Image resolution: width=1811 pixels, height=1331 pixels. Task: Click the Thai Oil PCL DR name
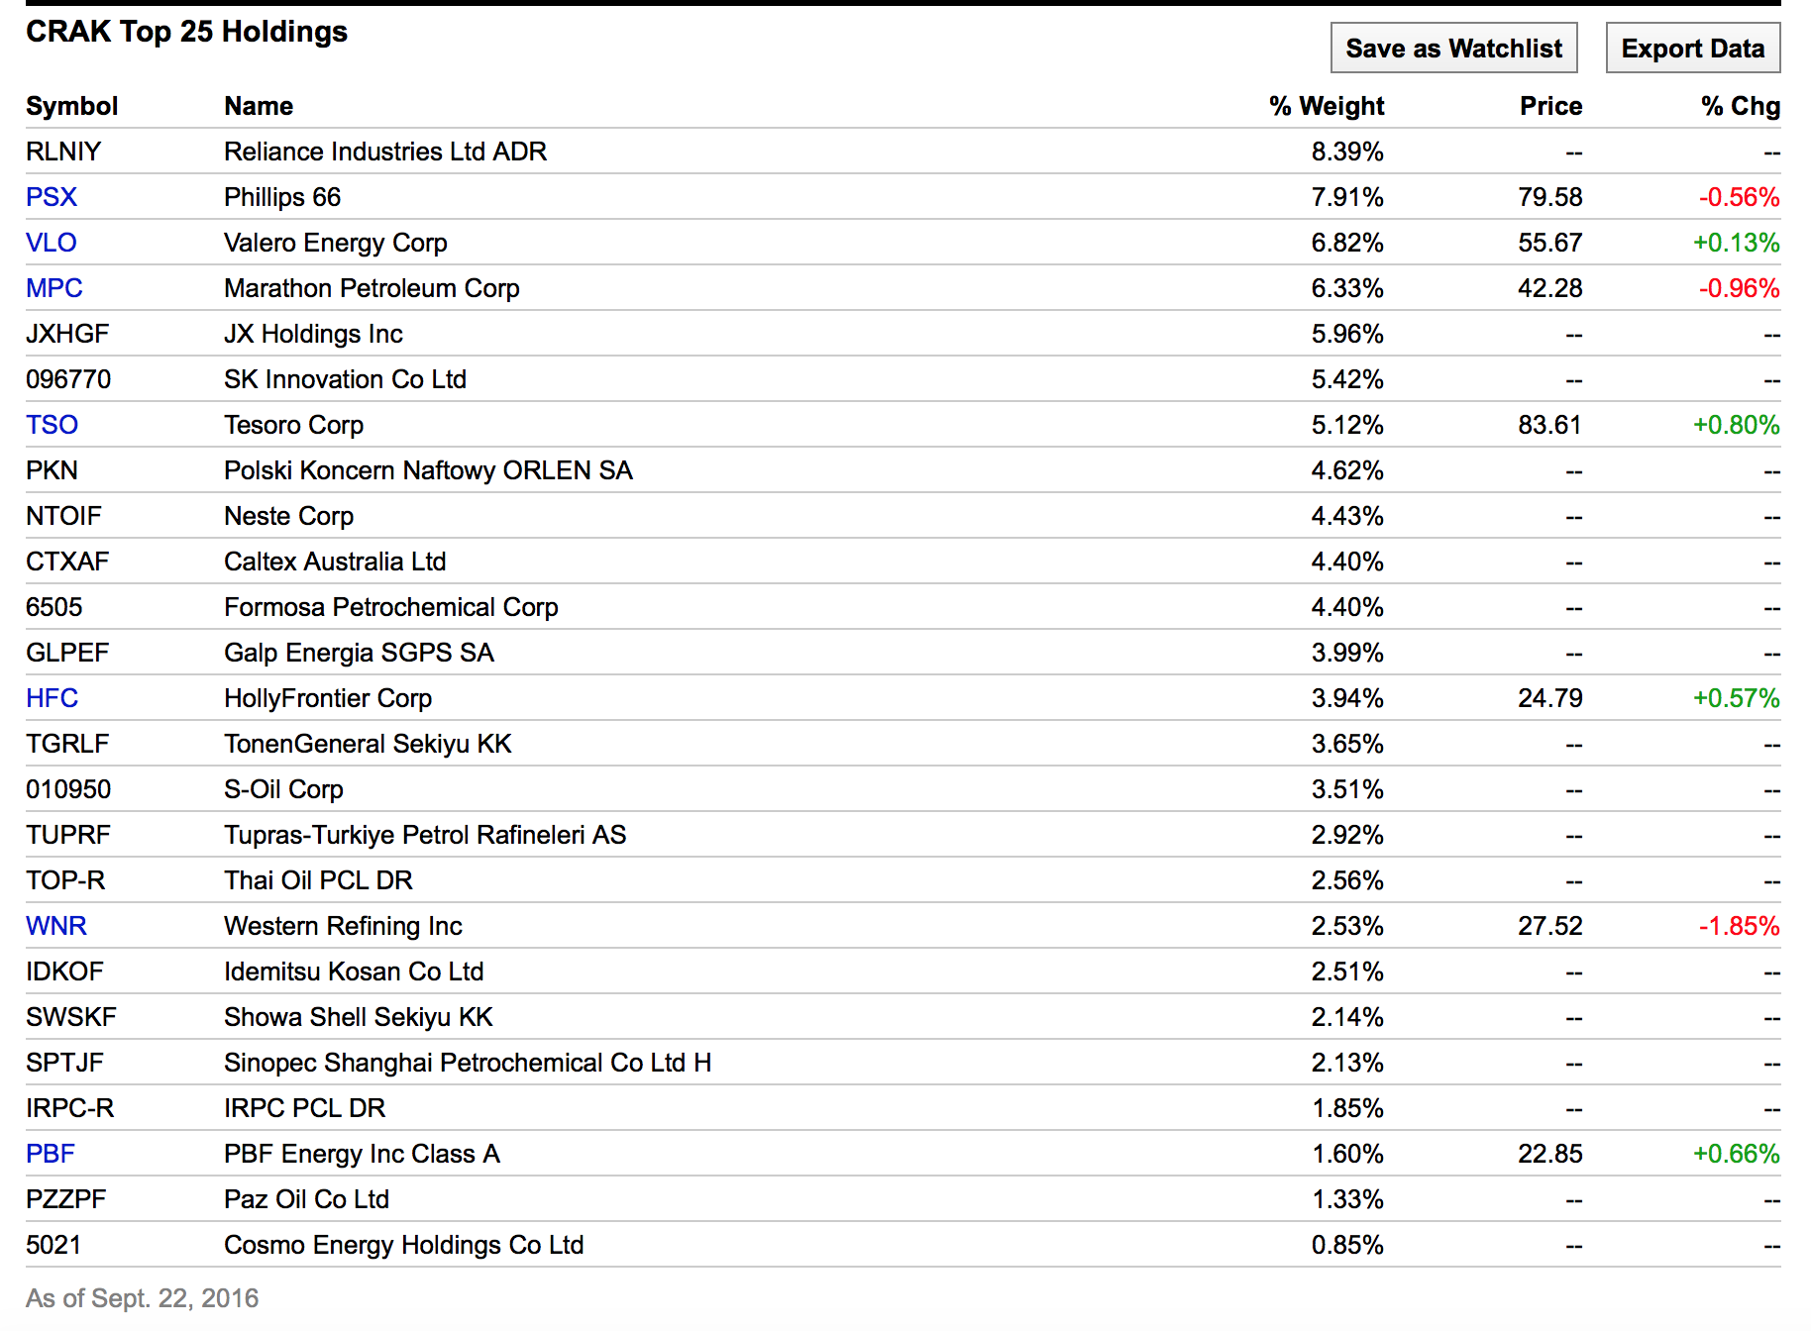point(318,880)
